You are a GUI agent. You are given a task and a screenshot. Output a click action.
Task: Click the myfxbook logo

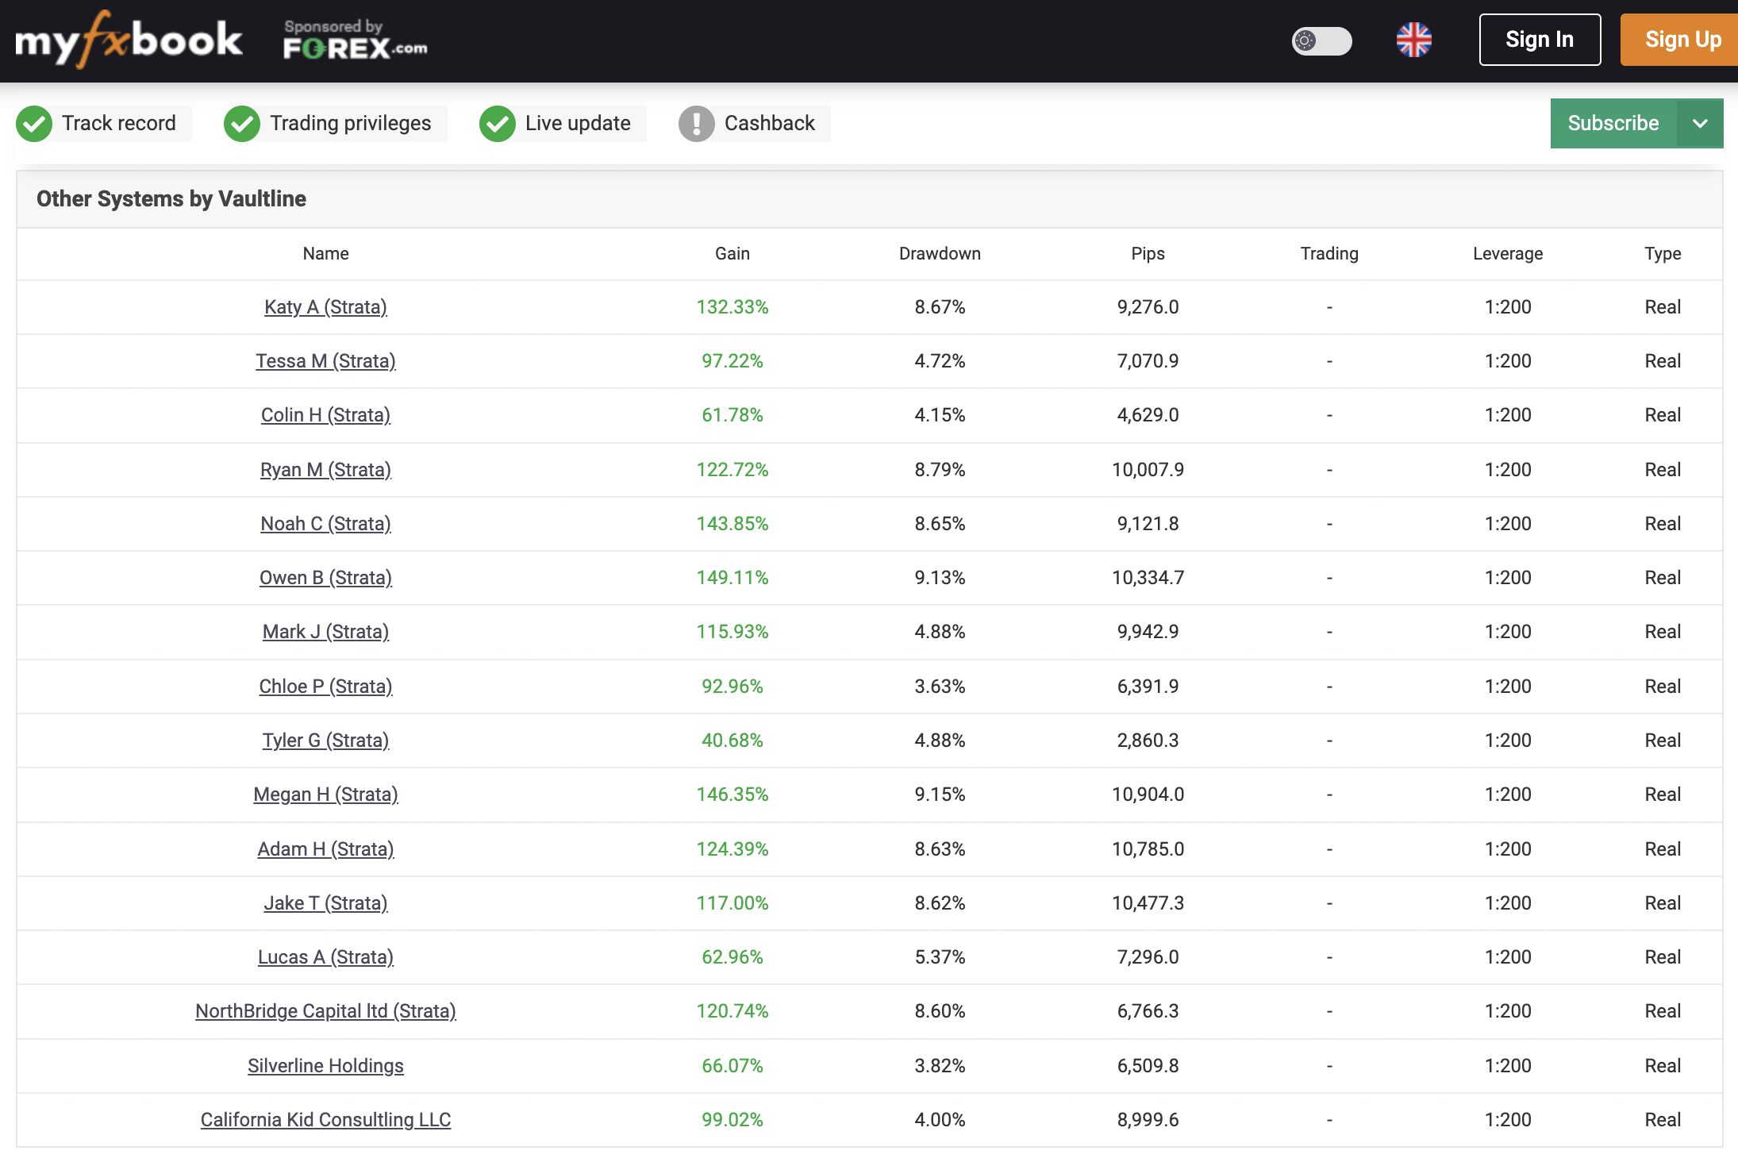coord(129,40)
